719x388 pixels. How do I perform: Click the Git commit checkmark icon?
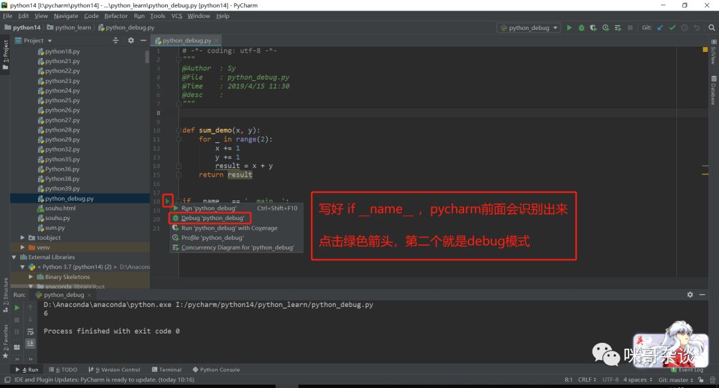click(x=672, y=28)
